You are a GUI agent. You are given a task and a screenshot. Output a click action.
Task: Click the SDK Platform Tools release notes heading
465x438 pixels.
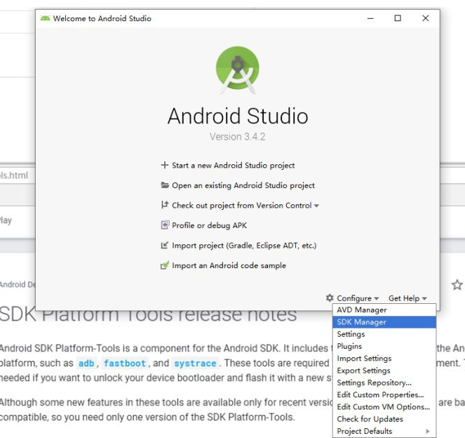click(148, 315)
